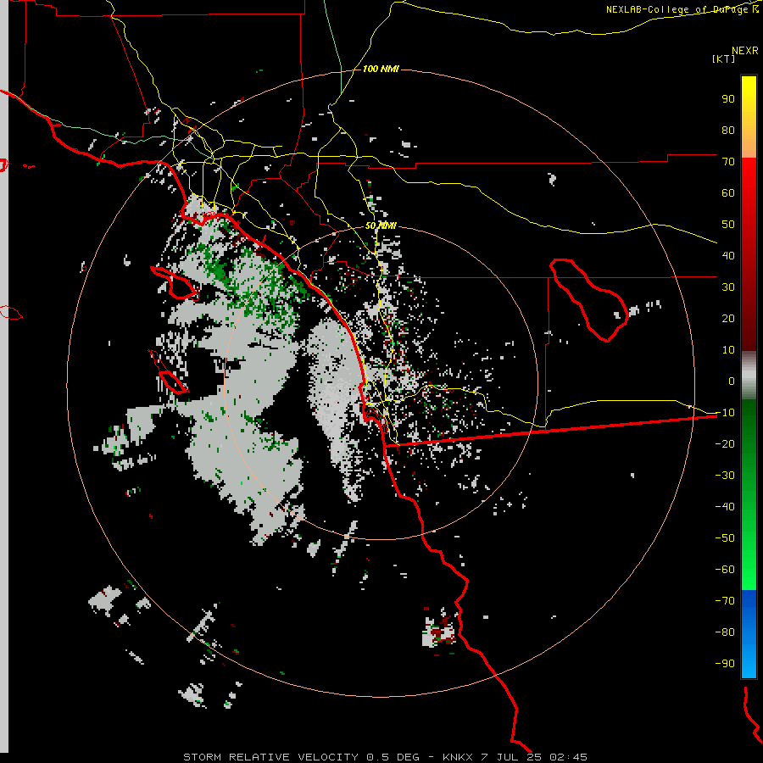Viewport: 763px width, 763px height.
Task: Click the 30 value on the velocity scale
Action: click(728, 287)
